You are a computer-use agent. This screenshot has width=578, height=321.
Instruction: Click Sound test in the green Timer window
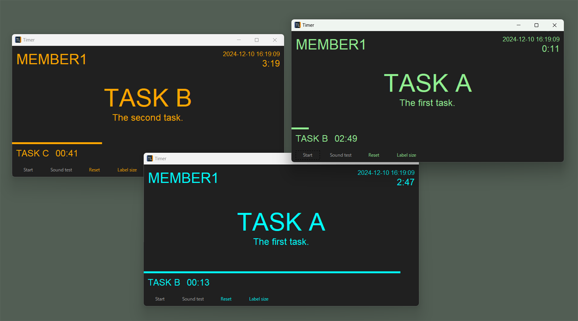click(341, 155)
